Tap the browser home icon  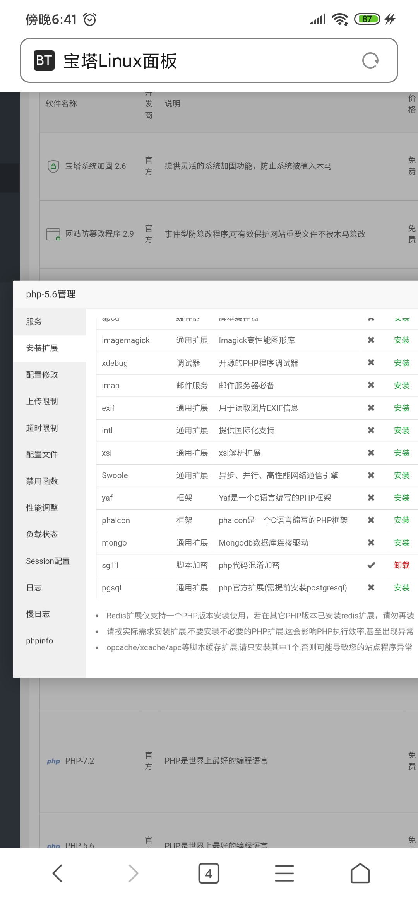(x=360, y=873)
